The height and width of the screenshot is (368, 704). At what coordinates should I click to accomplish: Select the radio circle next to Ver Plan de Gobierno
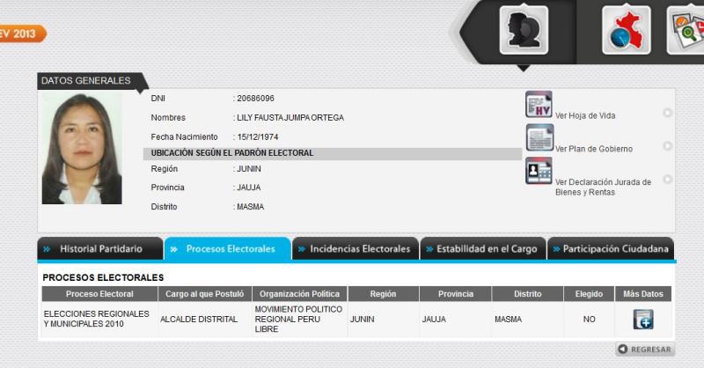tap(668, 146)
